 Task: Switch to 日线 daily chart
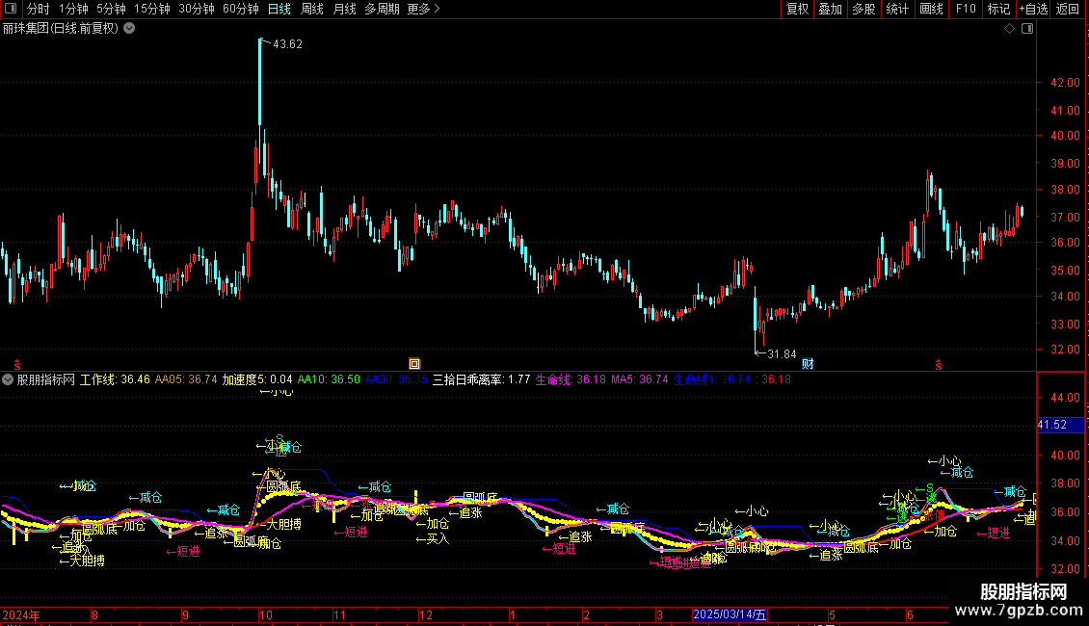279,9
